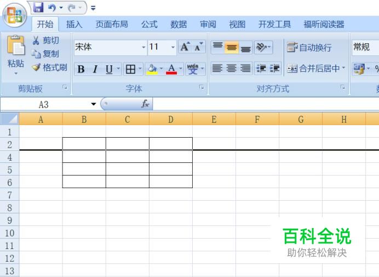Save the workbook with floppy icon
The width and height of the screenshot is (379, 277).
pyautogui.click(x=38, y=8)
